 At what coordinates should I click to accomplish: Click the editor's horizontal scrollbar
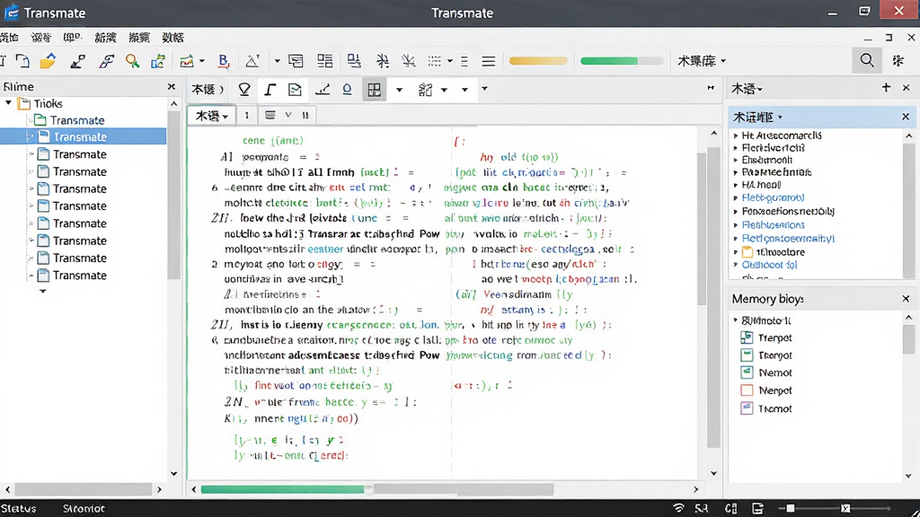445,489
